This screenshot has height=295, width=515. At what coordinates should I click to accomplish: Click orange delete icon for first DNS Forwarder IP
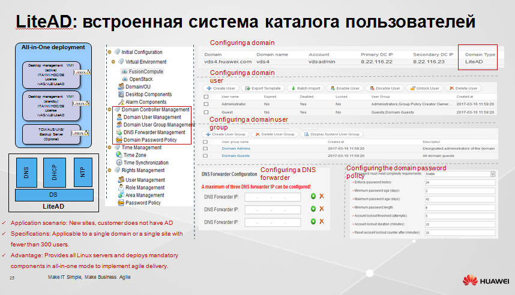[322, 196]
